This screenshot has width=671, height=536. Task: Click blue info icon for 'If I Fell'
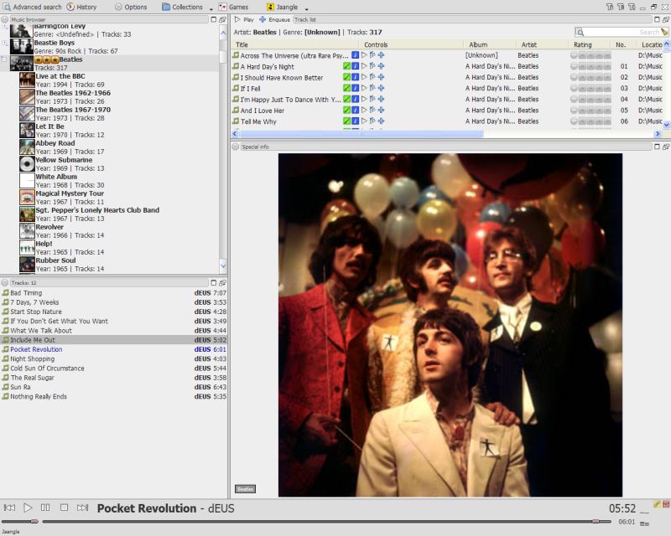[355, 88]
